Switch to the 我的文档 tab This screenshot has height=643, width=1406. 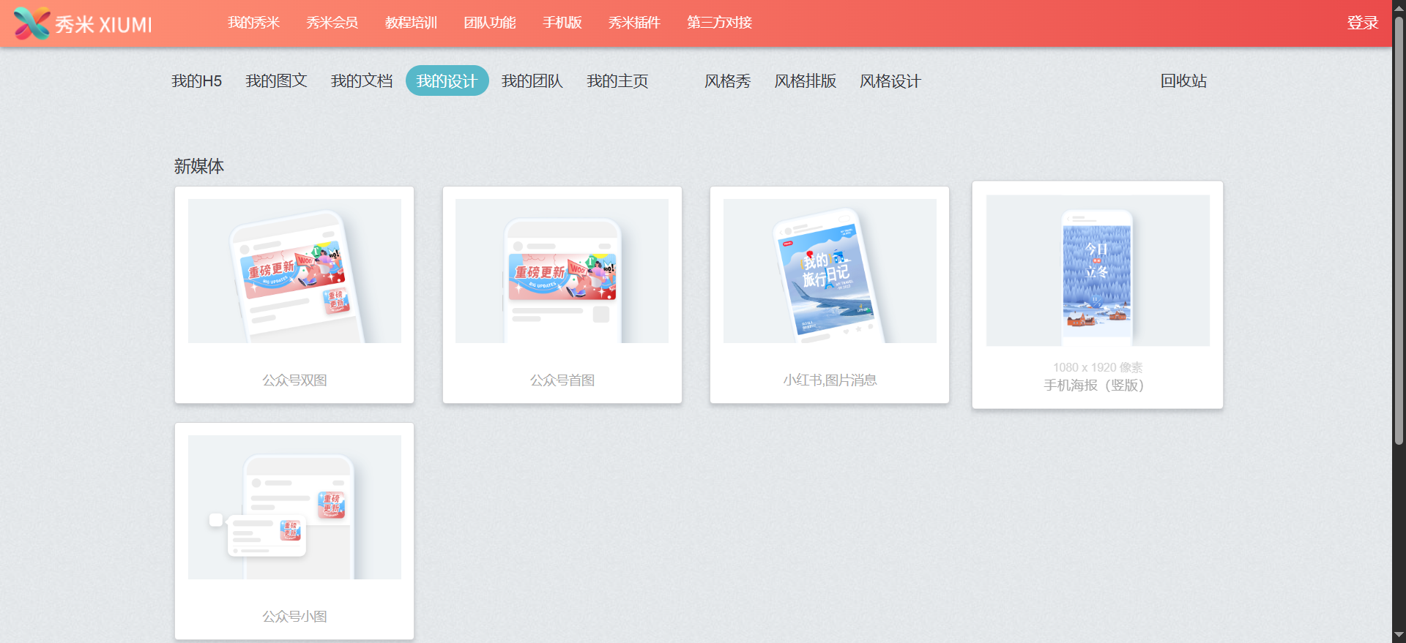pyautogui.click(x=362, y=81)
